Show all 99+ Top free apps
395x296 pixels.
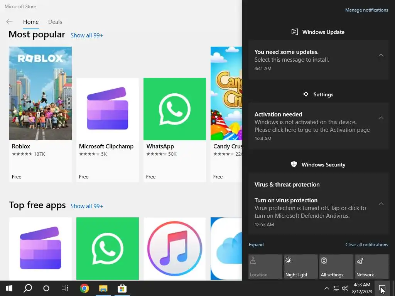[x=87, y=206]
